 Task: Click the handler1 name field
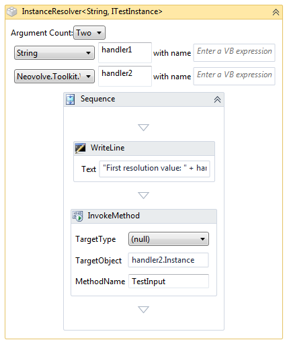point(125,52)
